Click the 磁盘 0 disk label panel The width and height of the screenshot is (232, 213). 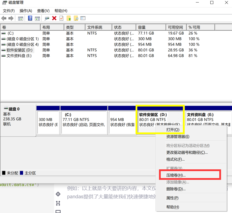pos(18,120)
